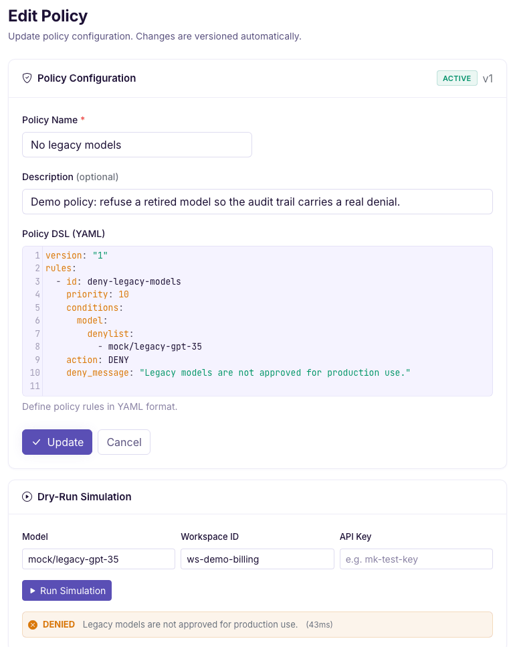Screen dimensions: 511x647
Task: Click the 'model:' line in editor
Action: coord(92,320)
